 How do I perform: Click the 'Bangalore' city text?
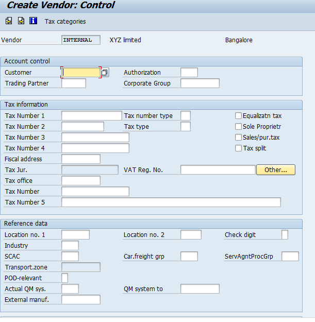239,40
